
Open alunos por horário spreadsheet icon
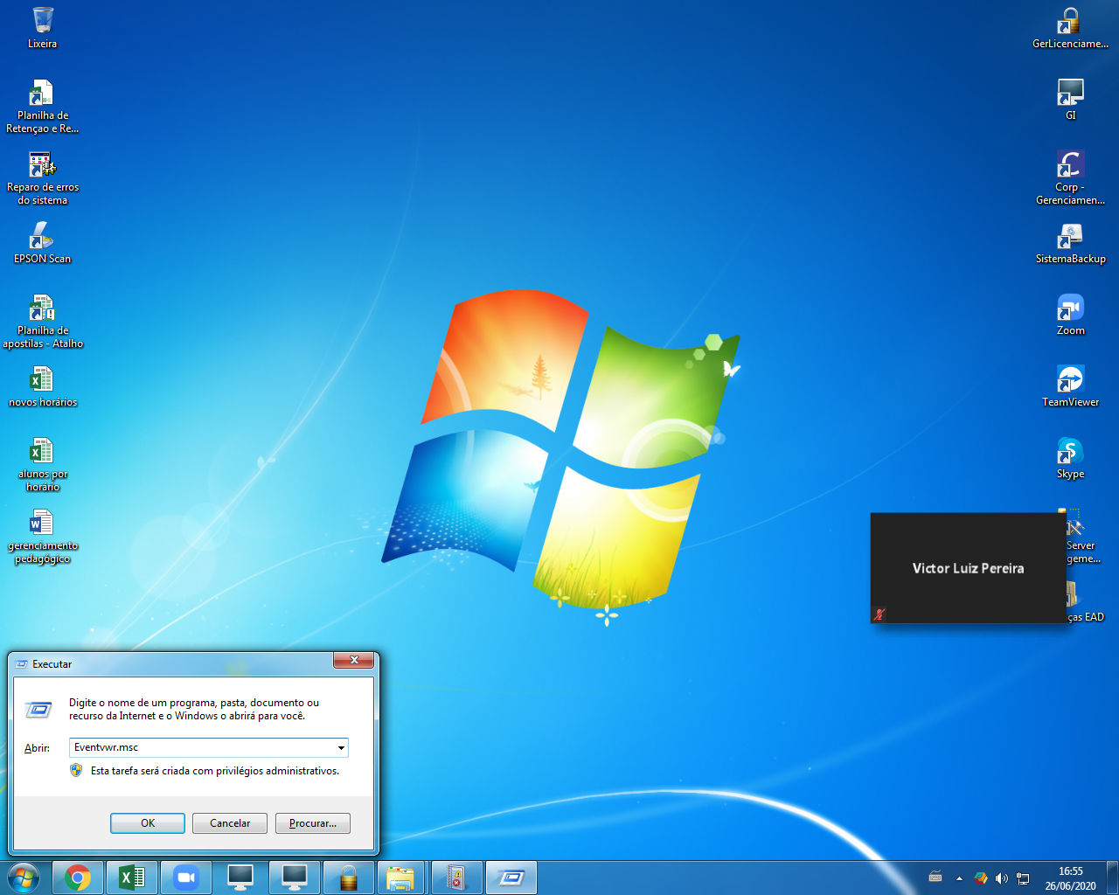tap(42, 465)
